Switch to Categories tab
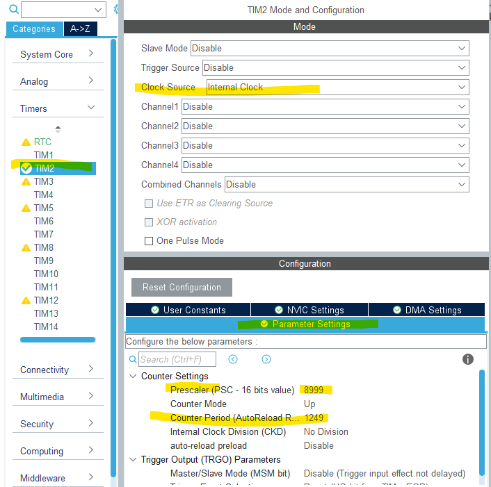The height and width of the screenshot is (487, 491). pyautogui.click(x=34, y=28)
